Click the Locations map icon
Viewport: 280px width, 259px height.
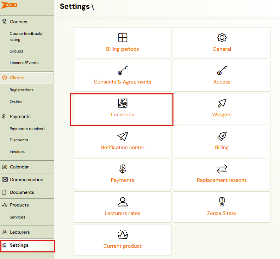(123, 103)
